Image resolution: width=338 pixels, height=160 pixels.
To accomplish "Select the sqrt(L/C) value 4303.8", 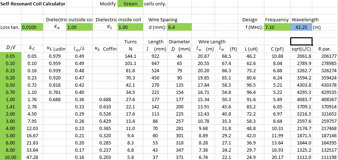I will pyautogui.click(x=301, y=85).
